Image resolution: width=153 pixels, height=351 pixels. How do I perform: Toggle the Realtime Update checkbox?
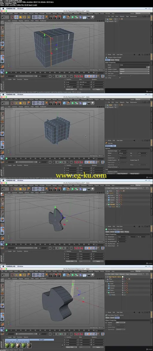119,171
